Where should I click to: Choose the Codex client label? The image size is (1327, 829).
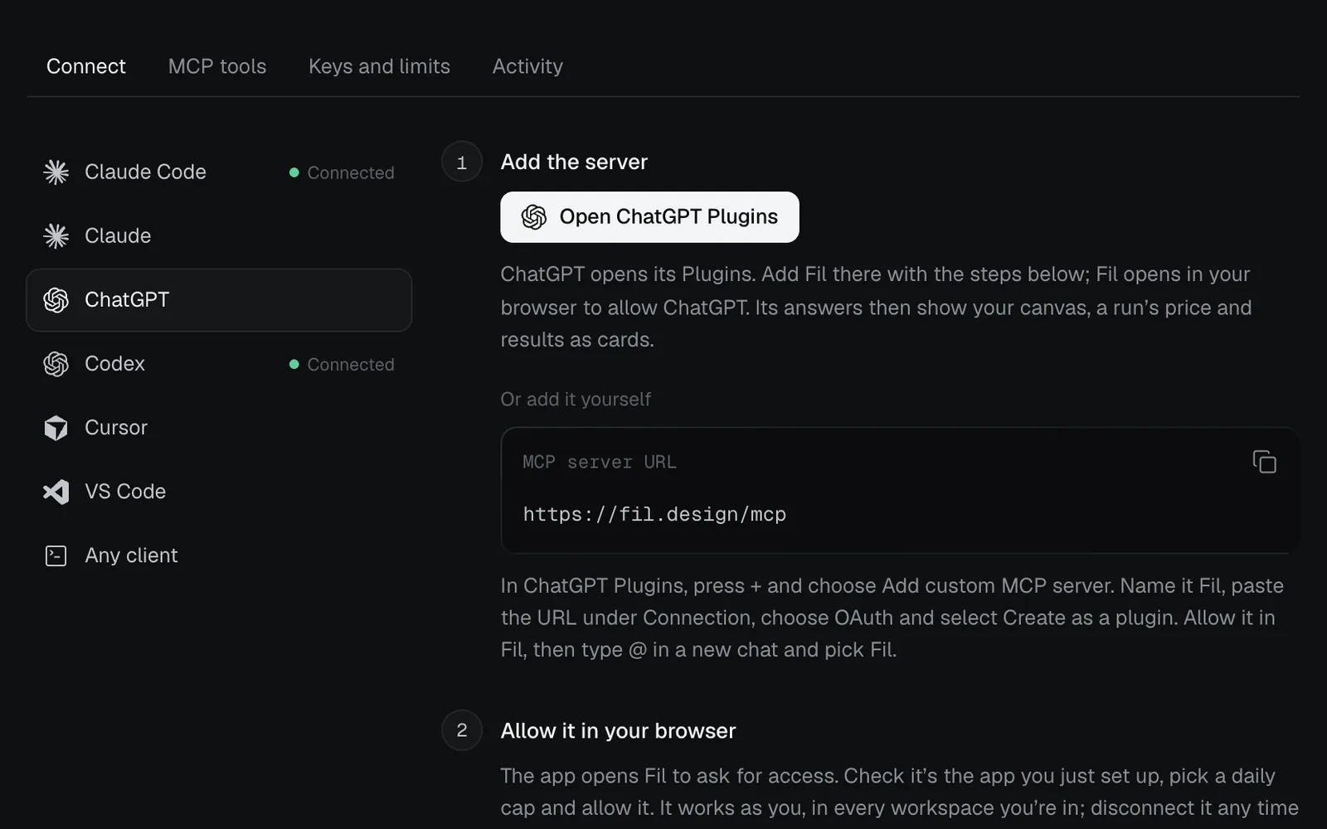coord(114,364)
